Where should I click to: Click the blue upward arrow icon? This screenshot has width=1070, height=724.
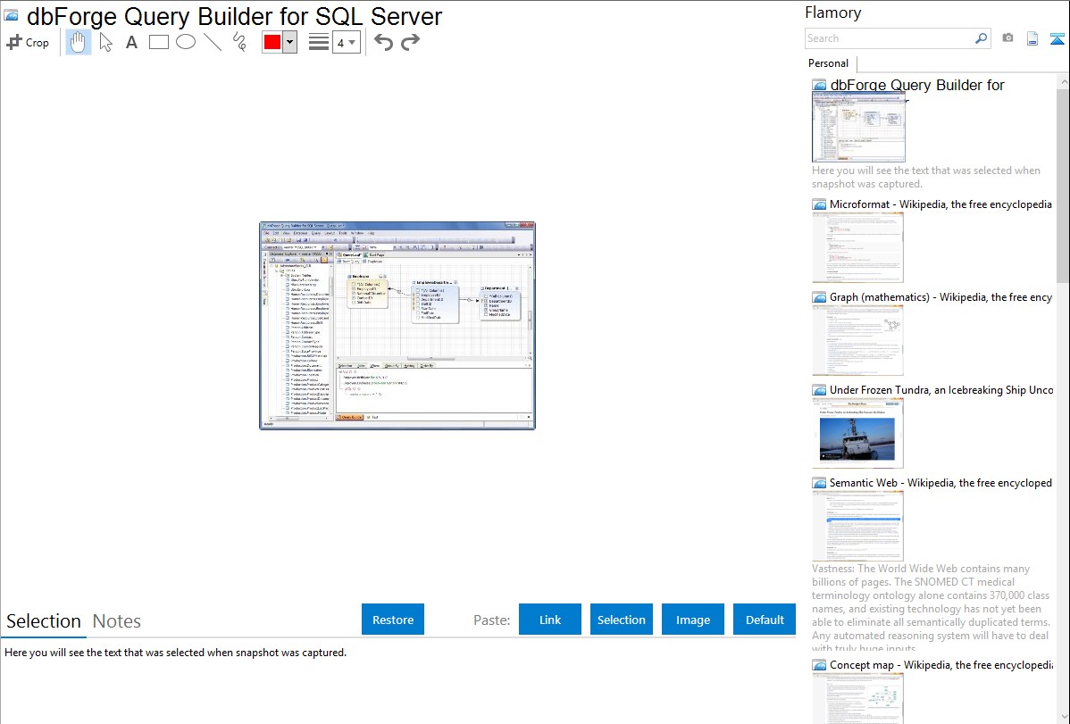tap(1057, 38)
